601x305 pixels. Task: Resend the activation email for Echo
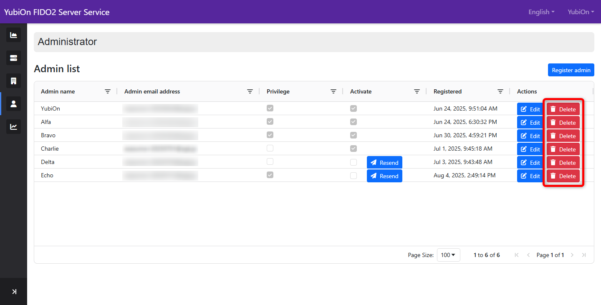(384, 176)
